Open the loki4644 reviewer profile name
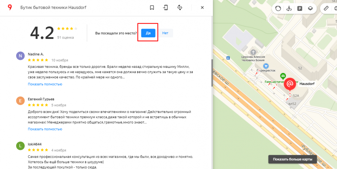Image resolution: width=337 pixels, height=169 pixels. click(x=35, y=144)
